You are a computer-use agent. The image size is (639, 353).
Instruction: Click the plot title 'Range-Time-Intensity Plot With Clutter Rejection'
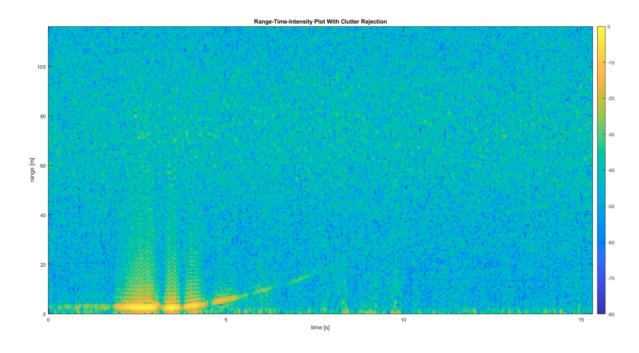[320, 22]
